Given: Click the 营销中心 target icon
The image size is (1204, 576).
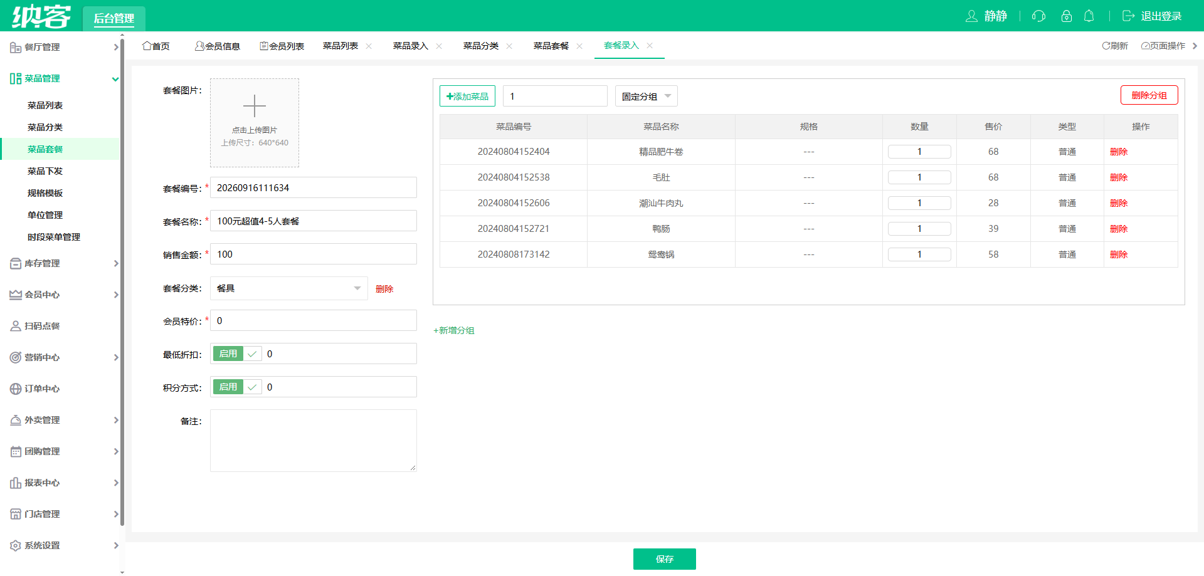Looking at the screenshot, I should [16, 357].
